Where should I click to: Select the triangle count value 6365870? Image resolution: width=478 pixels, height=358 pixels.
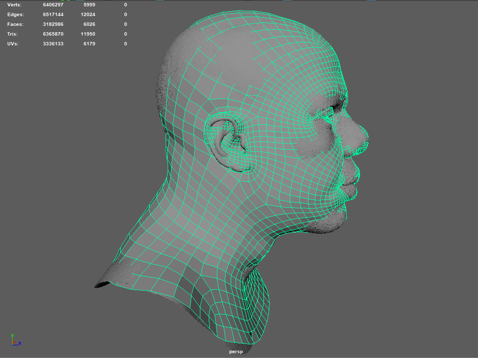53,34
